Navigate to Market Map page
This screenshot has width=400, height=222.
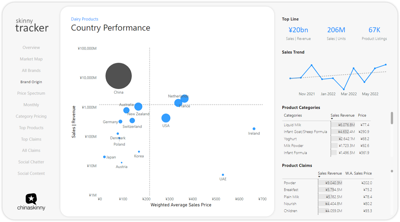(x=31, y=59)
